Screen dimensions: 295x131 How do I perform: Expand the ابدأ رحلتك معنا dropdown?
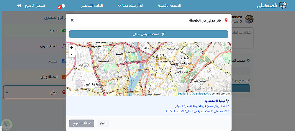point(130,6)
